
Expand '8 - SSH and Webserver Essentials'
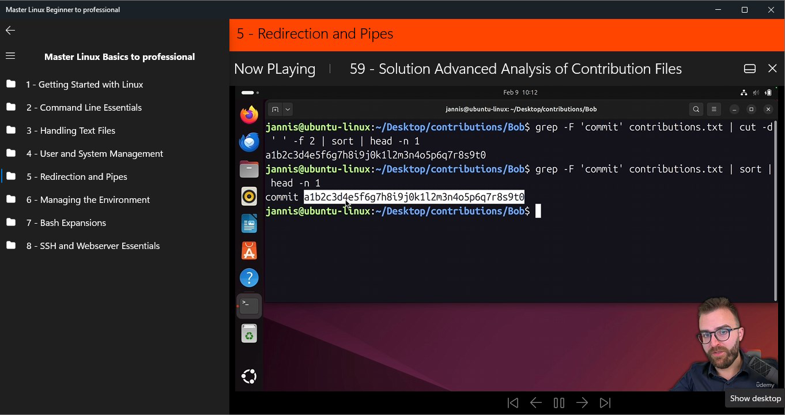[x=93, y=246]
